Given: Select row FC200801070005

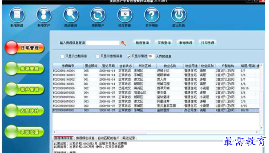Looking at the screenshot, I should [x=156, y=93].
